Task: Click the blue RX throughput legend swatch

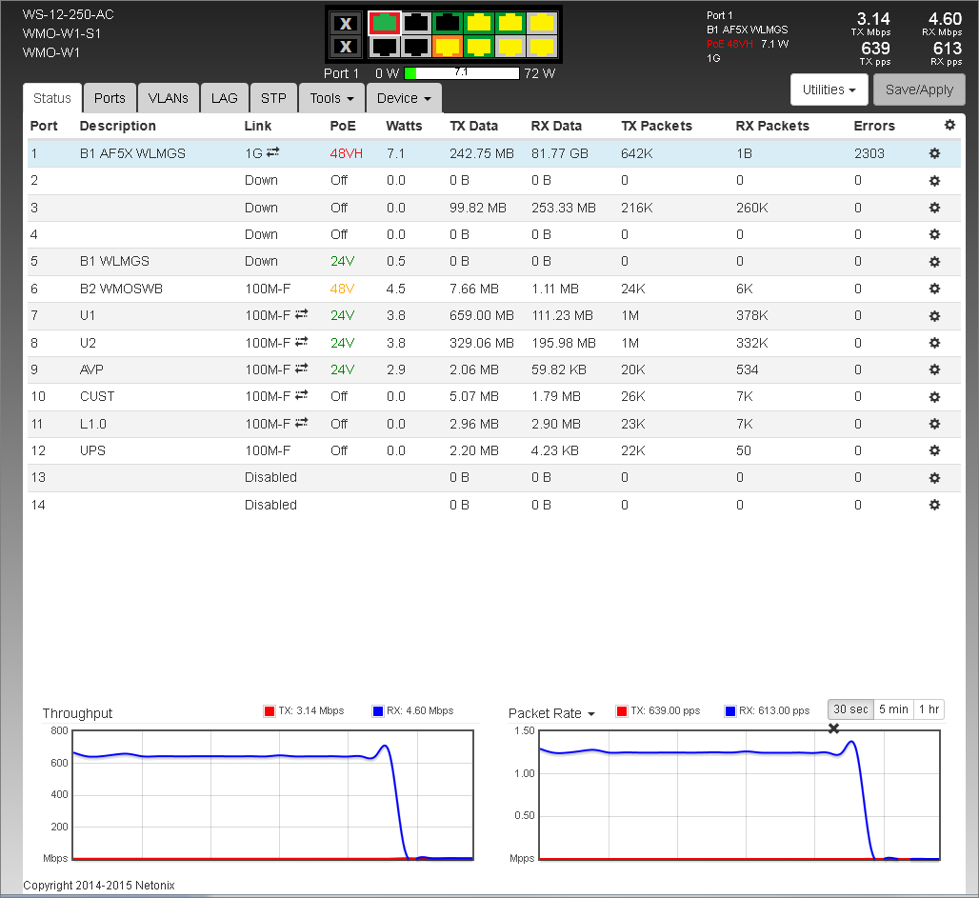Action: click(x=378, y=711)
